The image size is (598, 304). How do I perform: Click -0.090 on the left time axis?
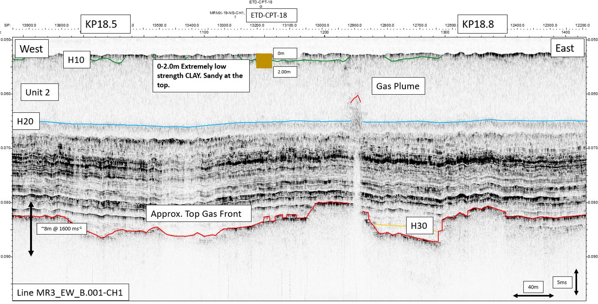pyautogui.click(x=6, y=256)
